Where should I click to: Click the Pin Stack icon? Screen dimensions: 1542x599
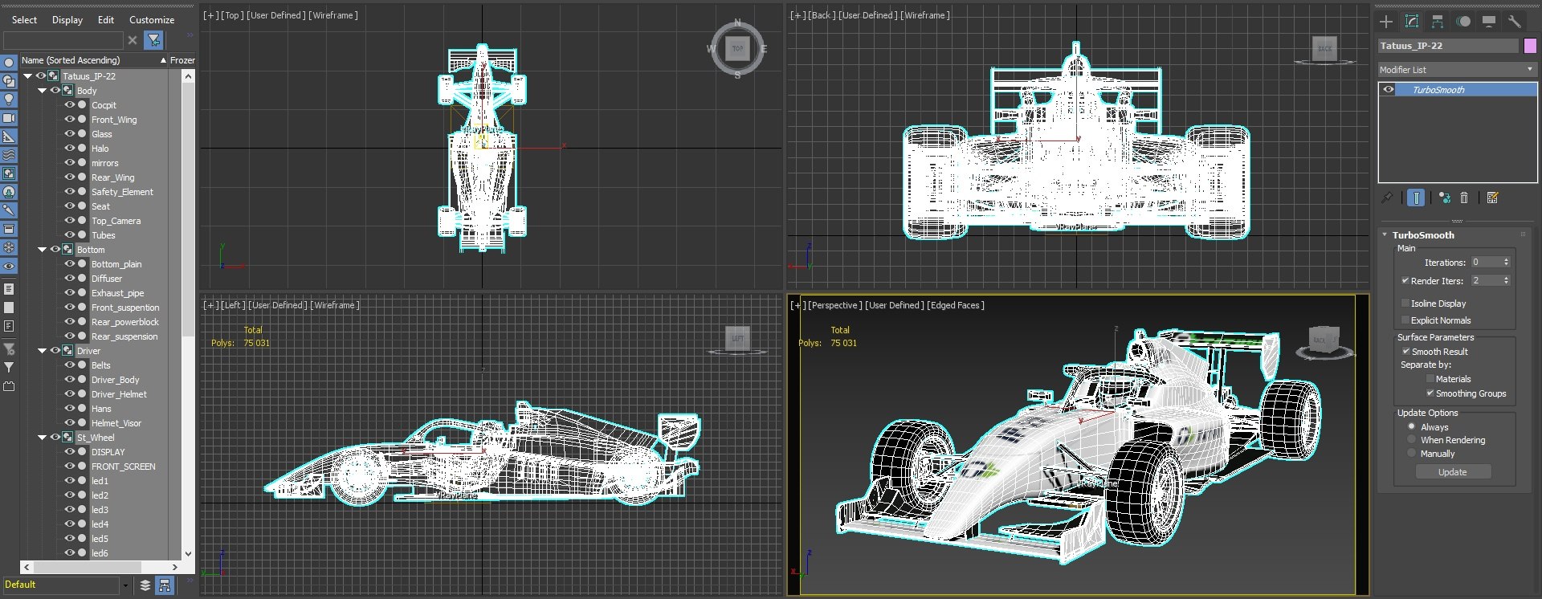coord(1387,198)
